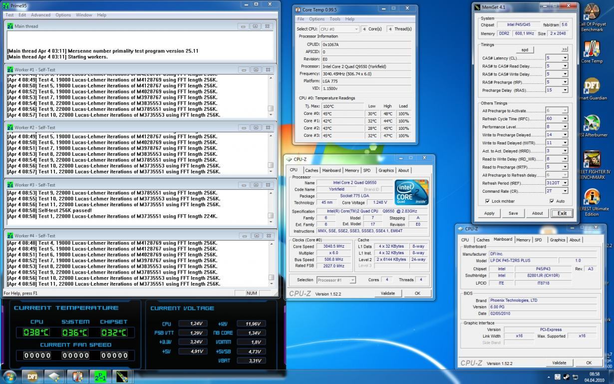Viewport: 614px width, 384px height.
Task: Open Memory tab in CPU-Z mainboard window
Action: [x=523, y=240]
